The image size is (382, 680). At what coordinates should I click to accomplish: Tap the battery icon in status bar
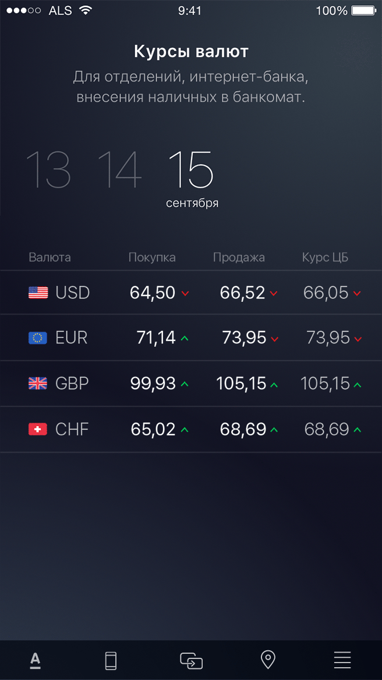coord(363,10)
